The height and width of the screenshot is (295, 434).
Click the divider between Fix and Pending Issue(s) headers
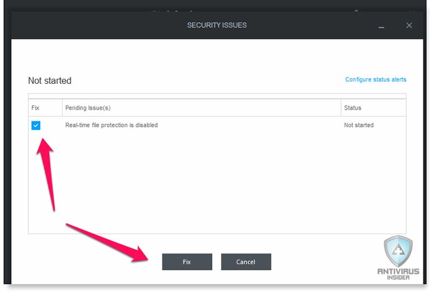point(62,108)
